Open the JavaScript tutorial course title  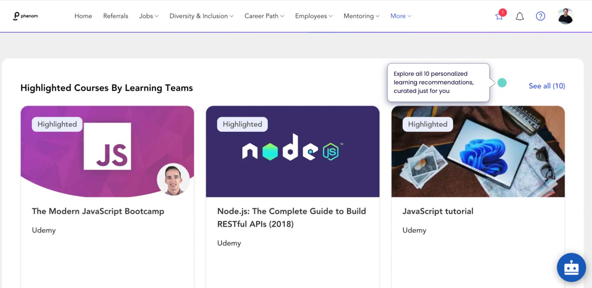tap(438, 211)
